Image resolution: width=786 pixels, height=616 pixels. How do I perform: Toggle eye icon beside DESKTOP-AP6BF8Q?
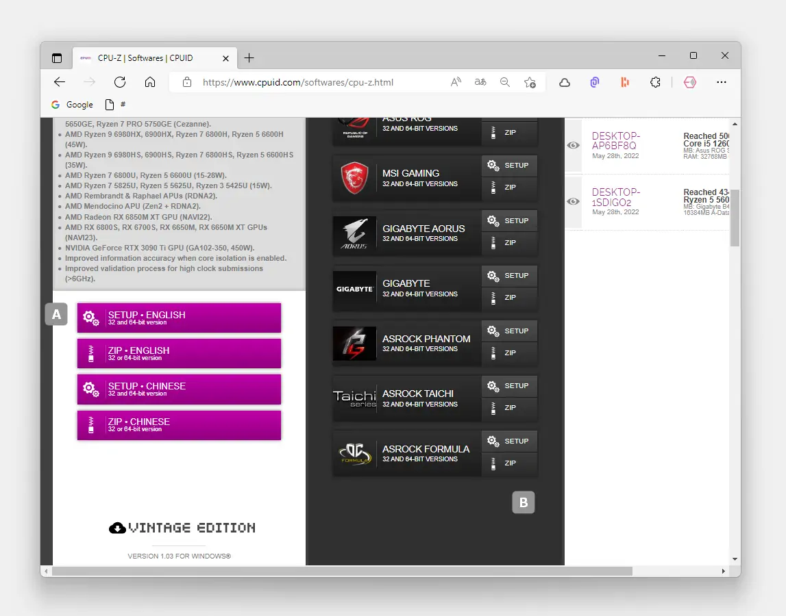coord(573,145)
